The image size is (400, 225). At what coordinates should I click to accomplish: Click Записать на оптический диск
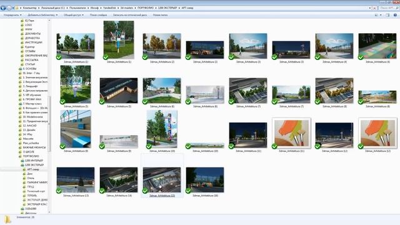pyautogui.click(x=130, y=15)
